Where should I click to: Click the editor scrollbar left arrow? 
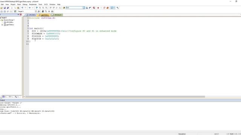pos(24,97)
